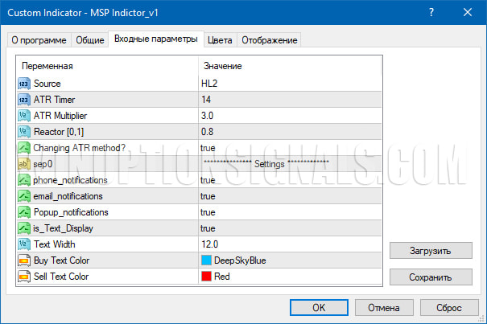The height and width of the screenshot is (324, 487).
Task: Select the Popup_notifications variable name
Action: [71, 212]
